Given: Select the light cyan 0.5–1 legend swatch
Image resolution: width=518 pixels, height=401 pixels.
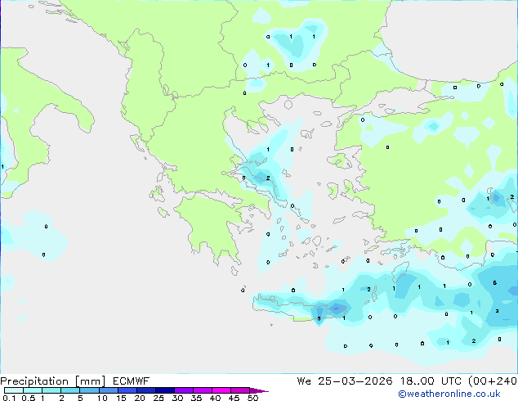Looking at the screenshot, I should (x=33, y=390).
